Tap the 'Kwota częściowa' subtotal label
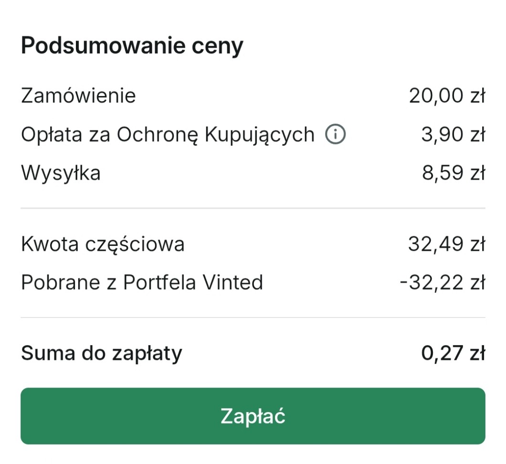The width and height of the screenshot is (506, 464). [103, 244]
